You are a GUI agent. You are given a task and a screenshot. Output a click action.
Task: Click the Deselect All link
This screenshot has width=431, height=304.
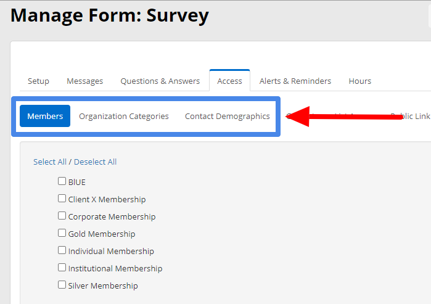coord(95,162)
